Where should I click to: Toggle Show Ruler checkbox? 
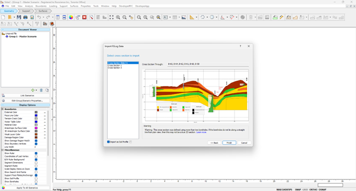click(x=36, y=153)
